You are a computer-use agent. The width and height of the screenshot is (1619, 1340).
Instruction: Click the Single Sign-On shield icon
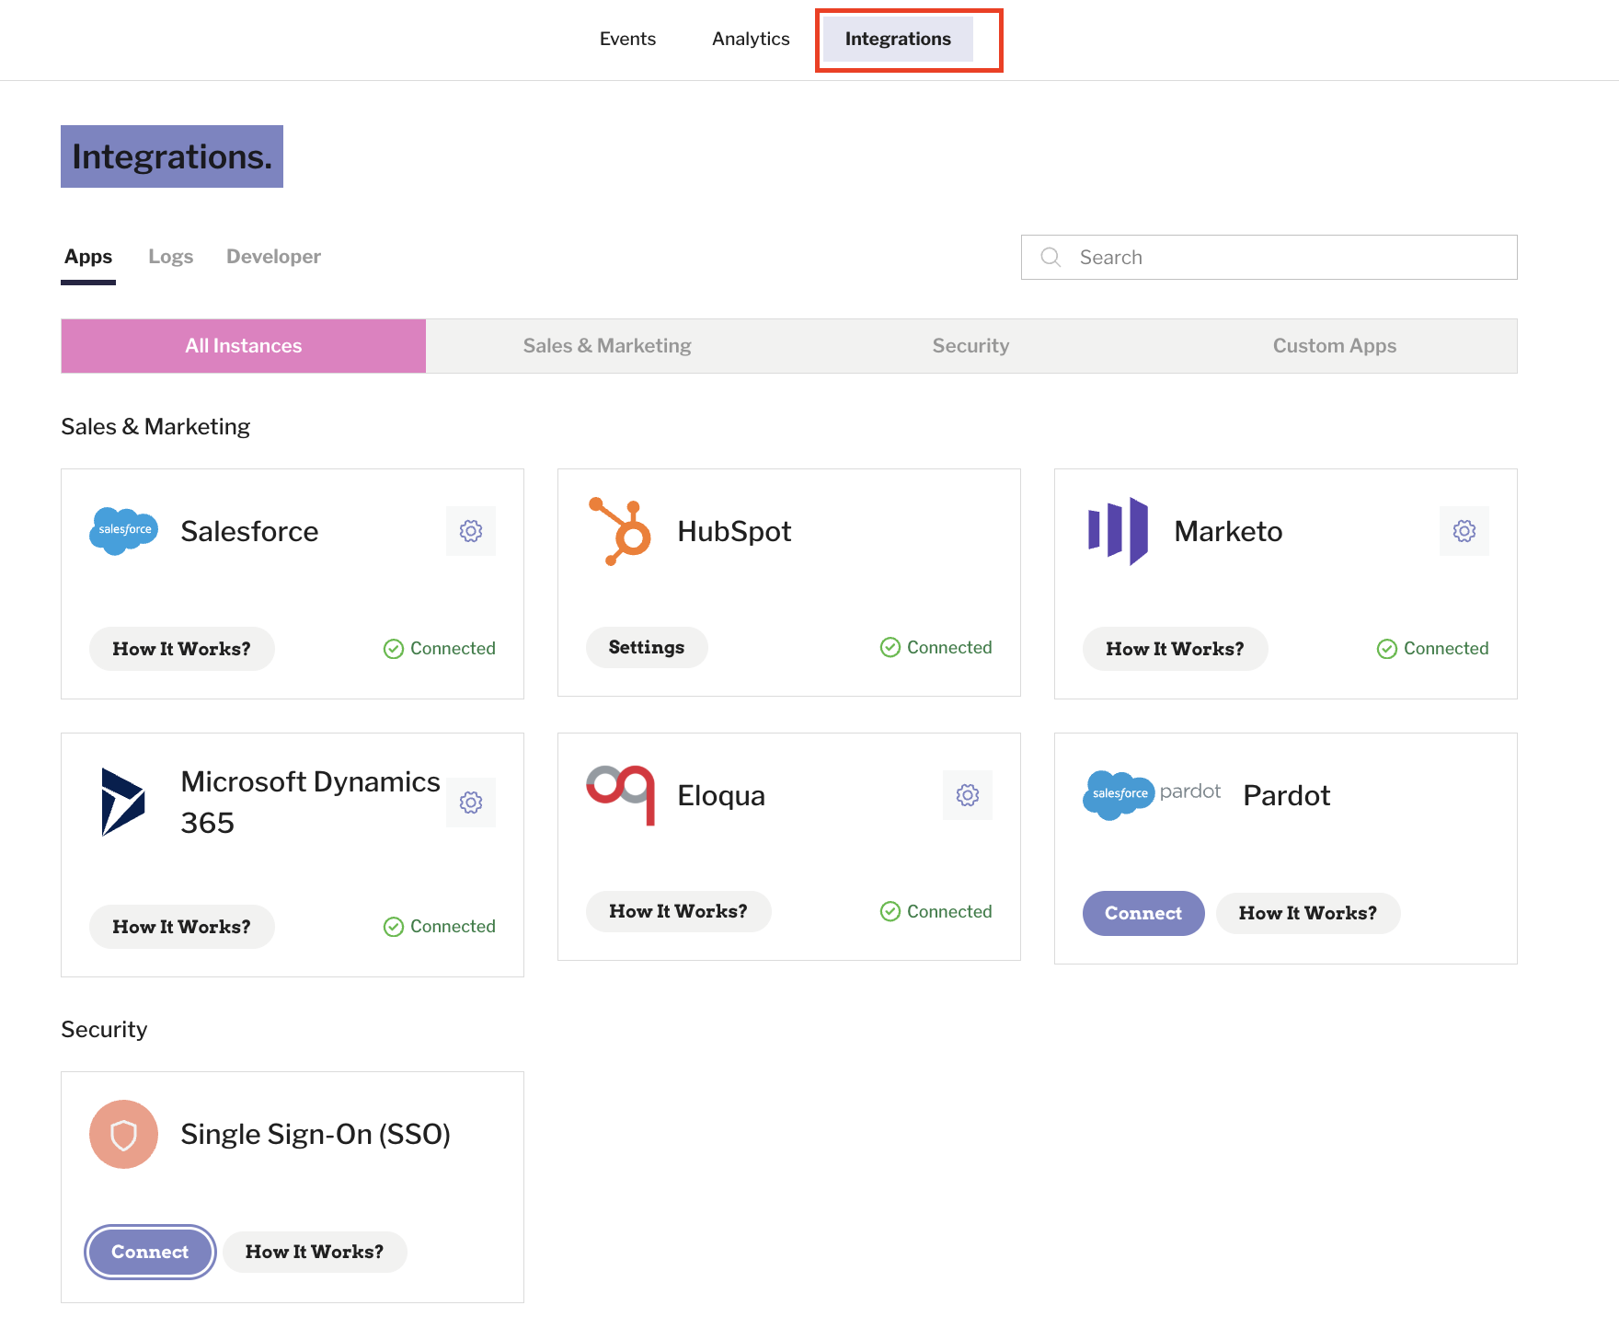point(123,1134)
